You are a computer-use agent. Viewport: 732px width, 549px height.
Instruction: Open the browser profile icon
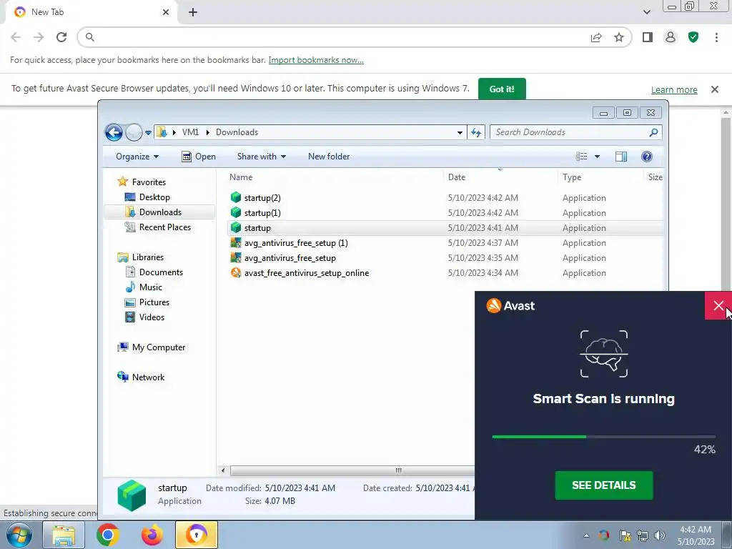671,37
